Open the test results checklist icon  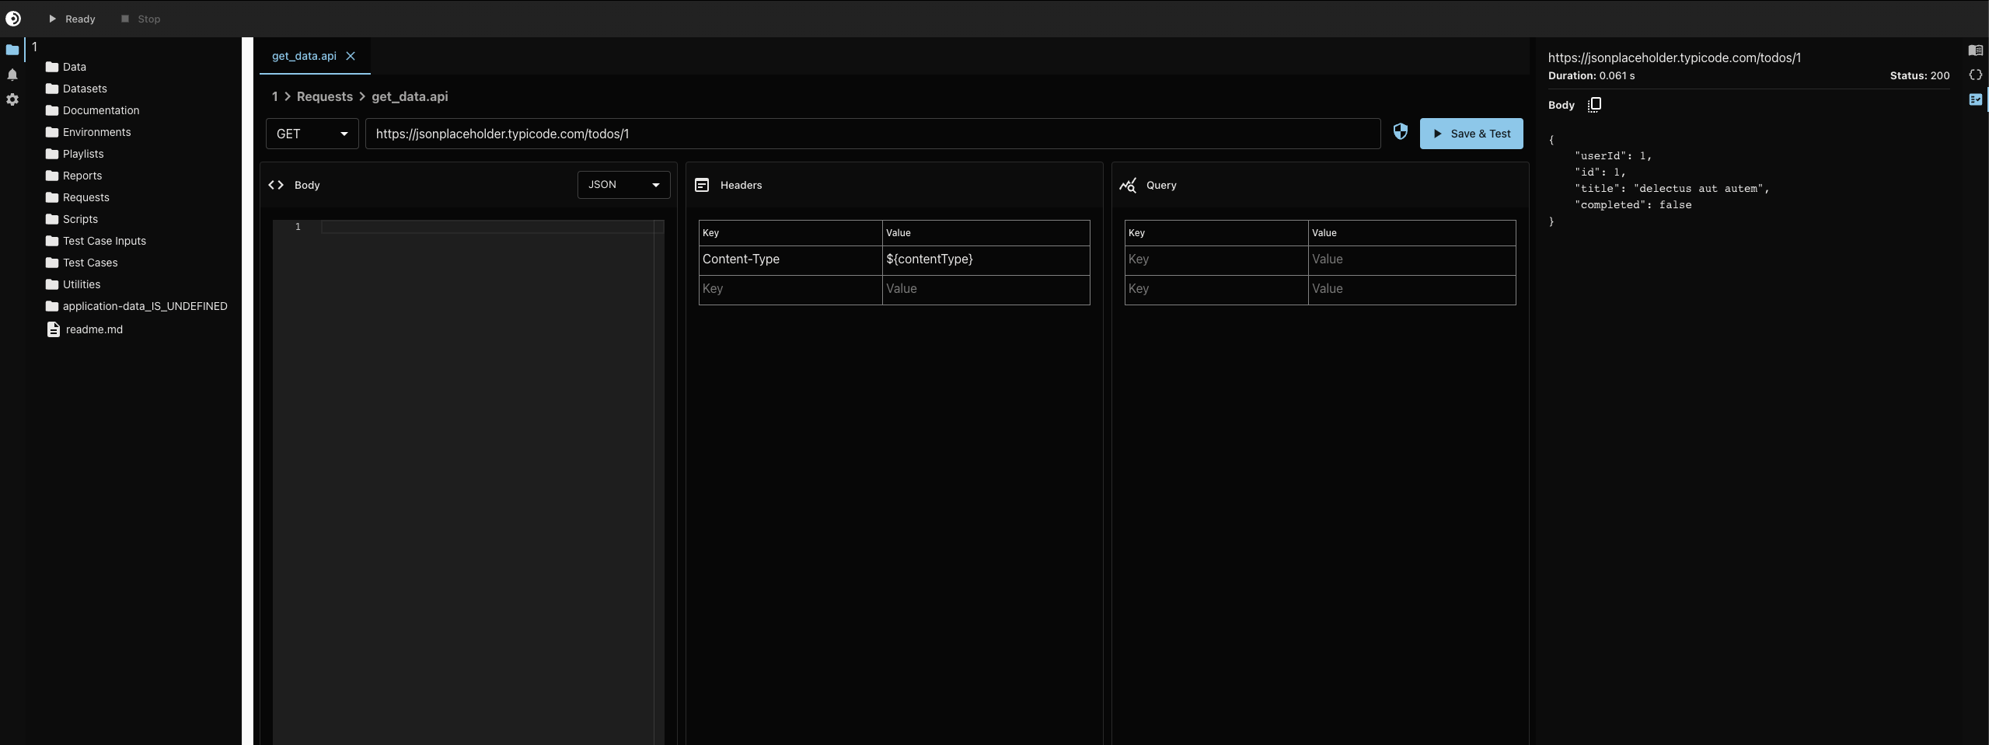tap(1976, 99)
